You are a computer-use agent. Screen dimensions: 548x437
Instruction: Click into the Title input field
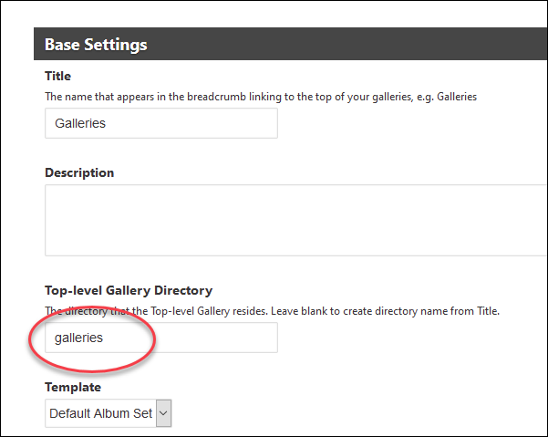coord(160,123)
